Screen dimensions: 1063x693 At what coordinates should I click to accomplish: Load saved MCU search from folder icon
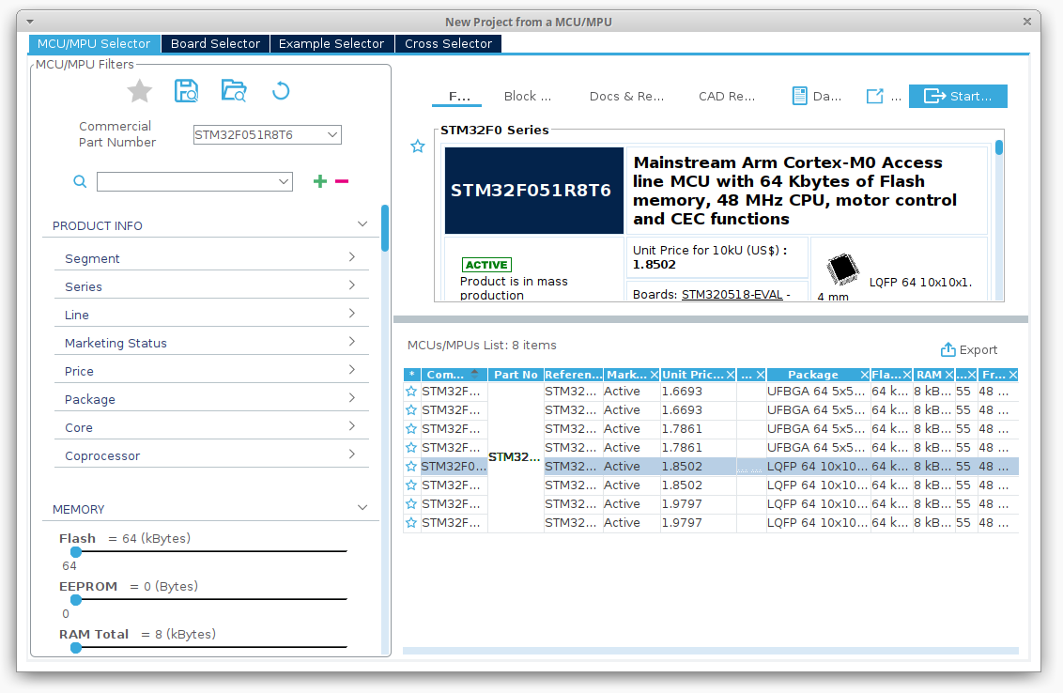[234, 91]
